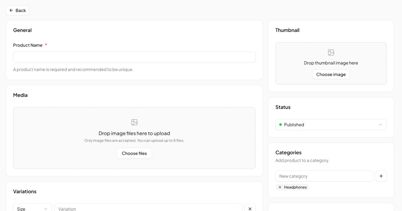Screen dimensions: 402x211
Task: Click the red asterisk beside Product Name
Action: click(x=46, y=45)
